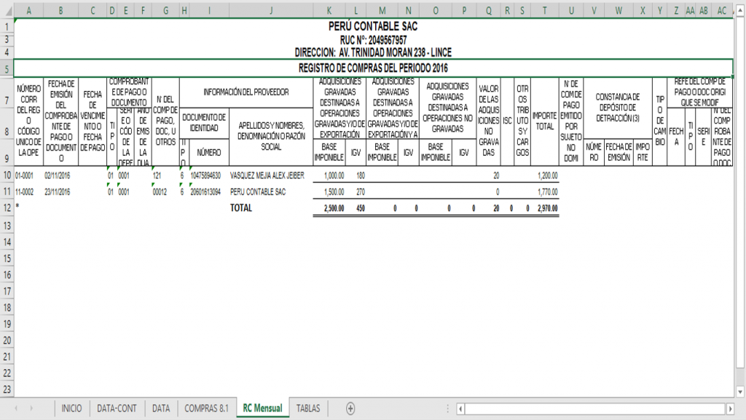The image size is (746, 420).
Task: Open the TABLAS sheet tab
Action: tap(308, 408)
